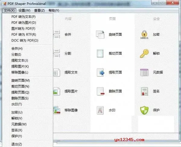Select 移除图像(L) in the file menu

coord(20,72)
